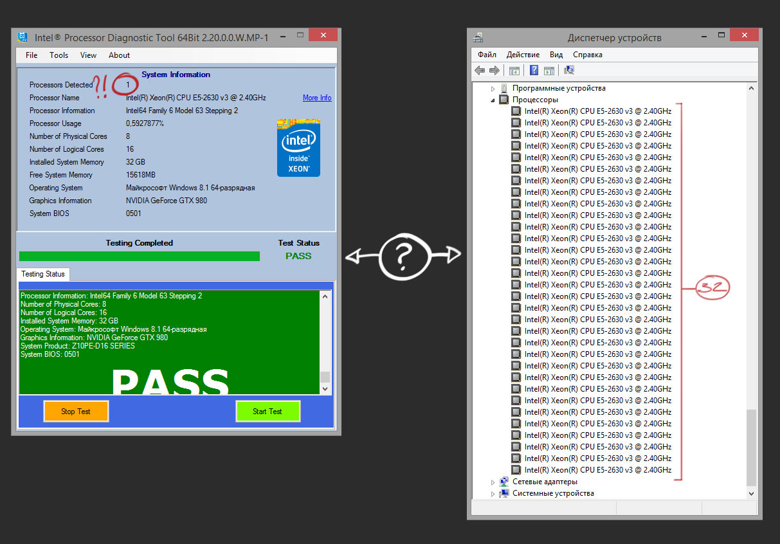Open help via the blue question-mark icon
780x544 pixels.
coord(534,70)
